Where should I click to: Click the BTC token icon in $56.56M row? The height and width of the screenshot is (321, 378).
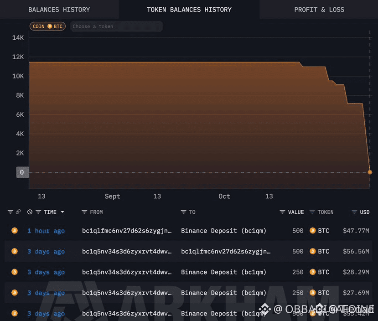point(313,251)
